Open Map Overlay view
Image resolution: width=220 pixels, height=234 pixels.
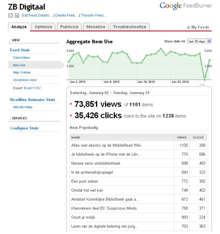click(22, 72)
